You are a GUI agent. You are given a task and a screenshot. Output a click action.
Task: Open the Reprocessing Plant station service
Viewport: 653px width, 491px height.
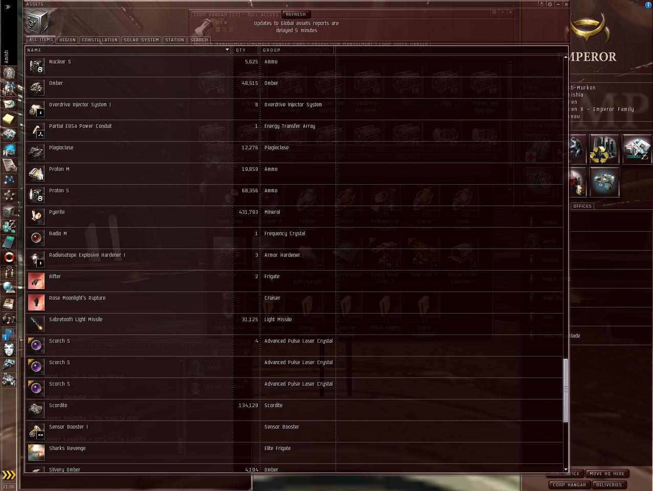604,149
